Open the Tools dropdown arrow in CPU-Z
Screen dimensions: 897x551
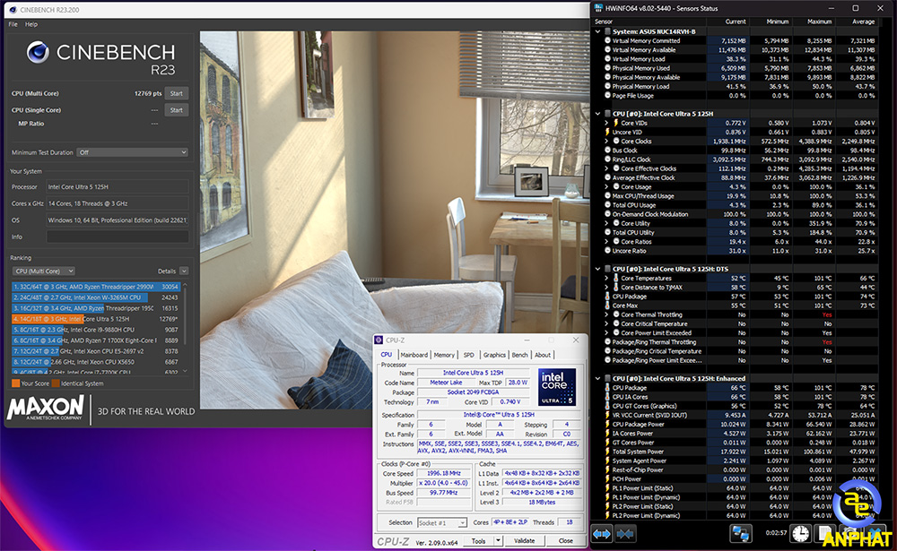tap(498, 541)
